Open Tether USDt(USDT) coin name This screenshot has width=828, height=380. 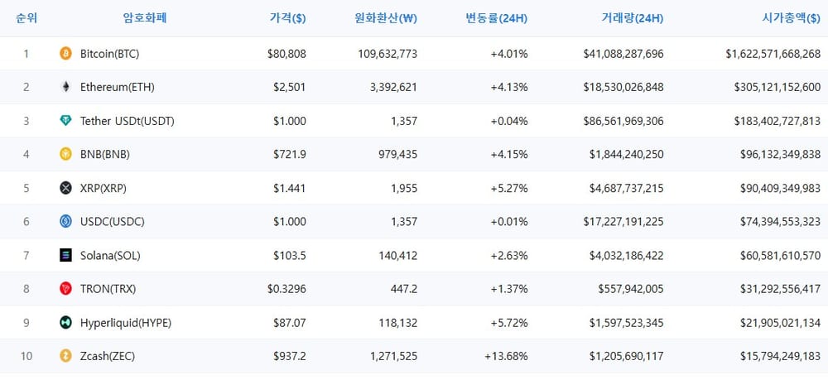(128, 121)
